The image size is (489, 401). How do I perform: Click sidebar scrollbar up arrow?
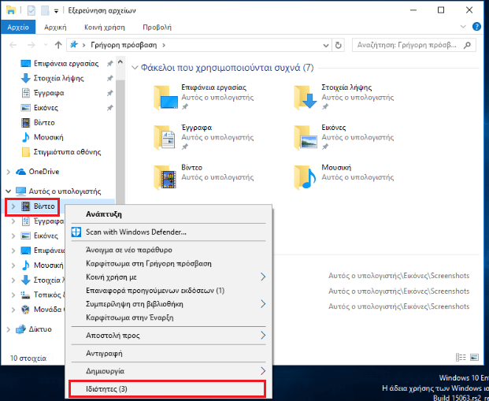tap(120, 62)
